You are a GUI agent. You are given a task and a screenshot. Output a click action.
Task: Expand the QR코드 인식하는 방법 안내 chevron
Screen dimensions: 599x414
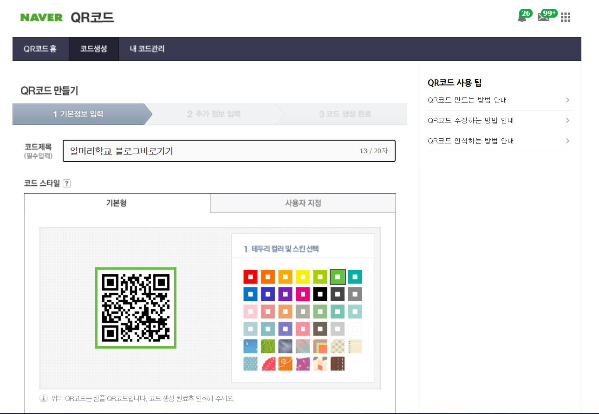tap(567, 141)
